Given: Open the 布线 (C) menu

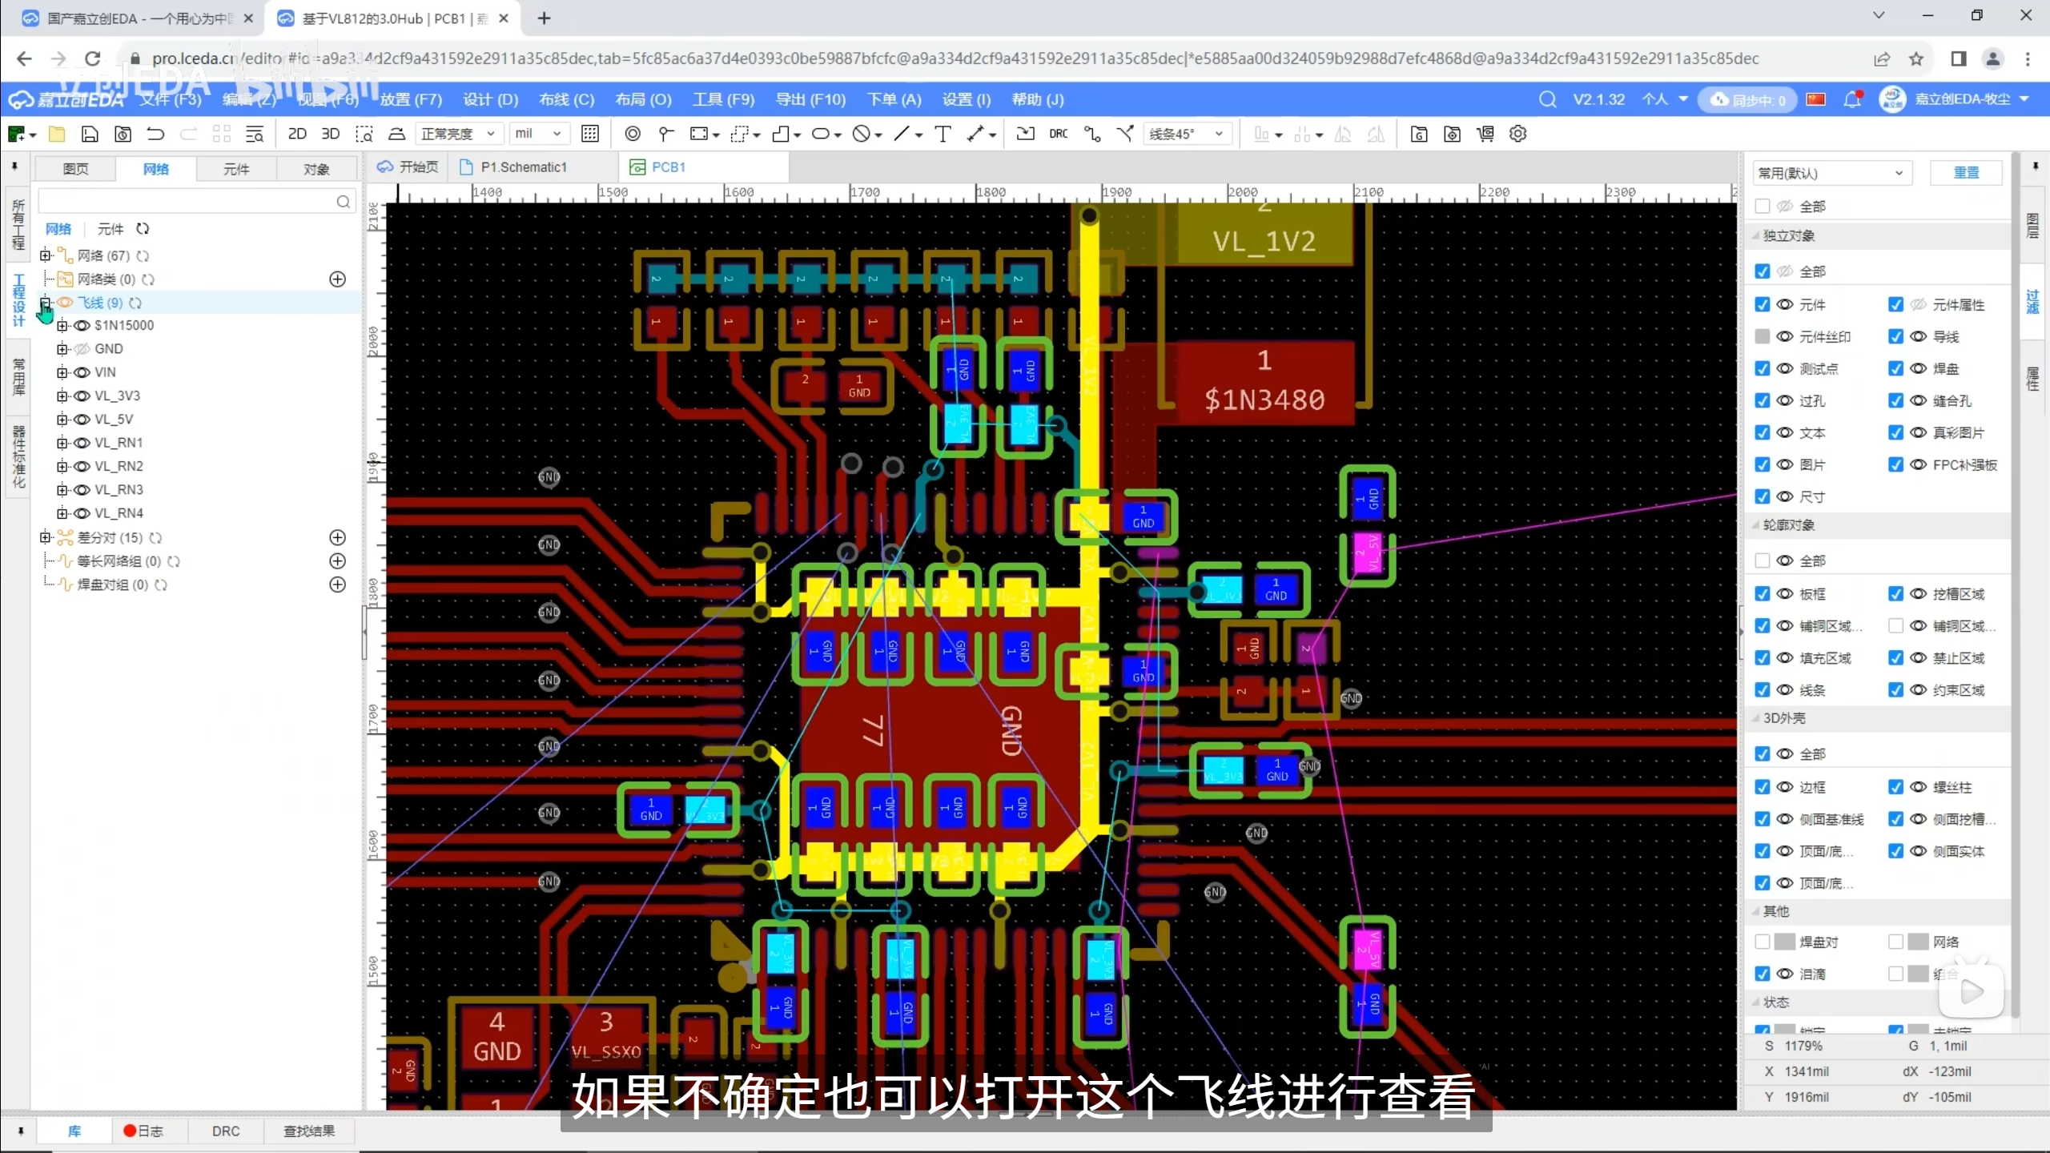Looking at the screenshot, I should pos(566,100).
